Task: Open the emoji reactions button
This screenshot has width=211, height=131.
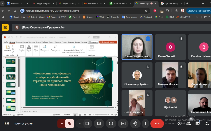Action: click(111, 123)
